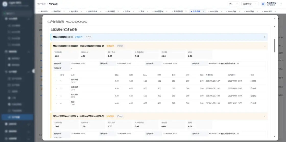This screenshot has width=286, height=142.
Task: Close the 物料报表 tab
Action: (x=81, y=11)
